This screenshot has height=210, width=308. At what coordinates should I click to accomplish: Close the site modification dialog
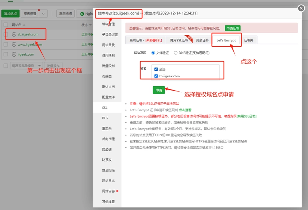click(x=301, y=8)
